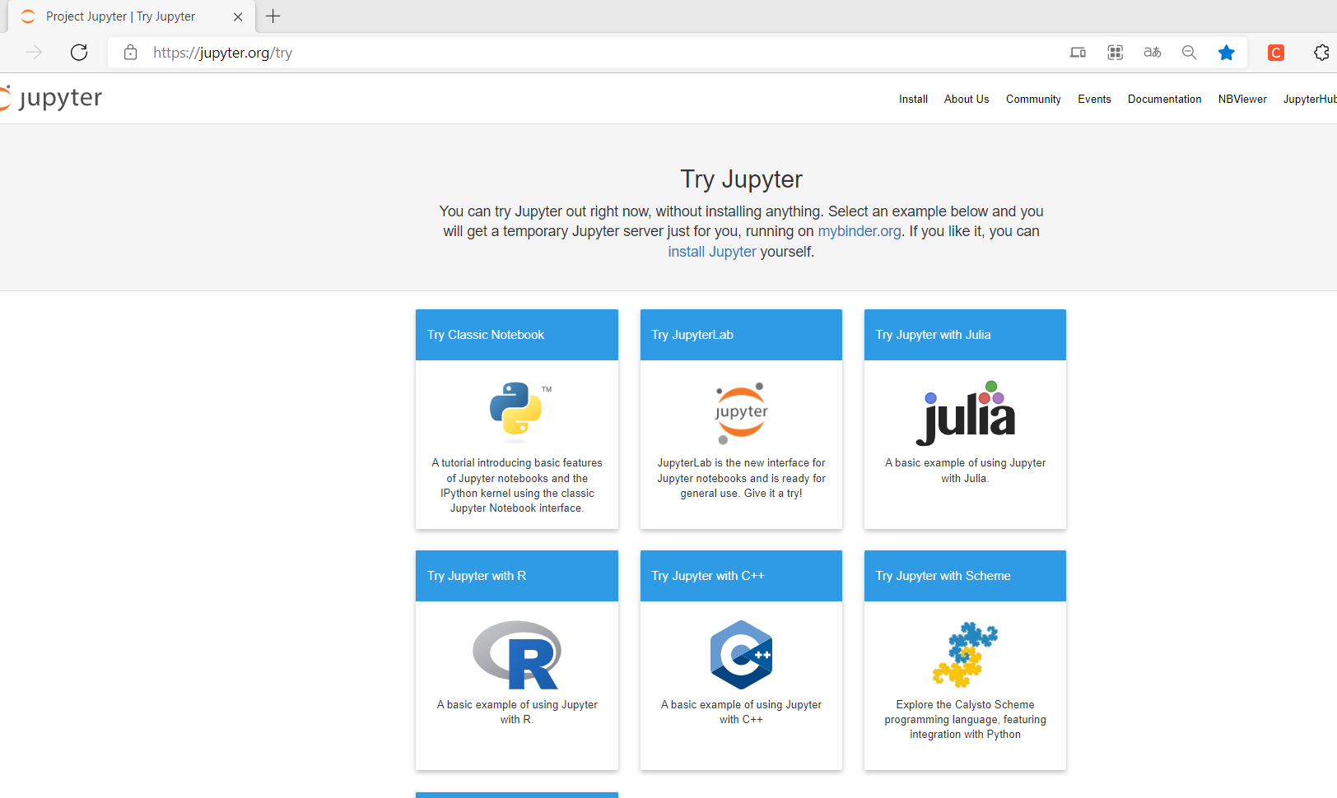Click 'Explore the Calysto Scheme' description text
This screenshot has width=1337, height=798.
tap(965, 719)
